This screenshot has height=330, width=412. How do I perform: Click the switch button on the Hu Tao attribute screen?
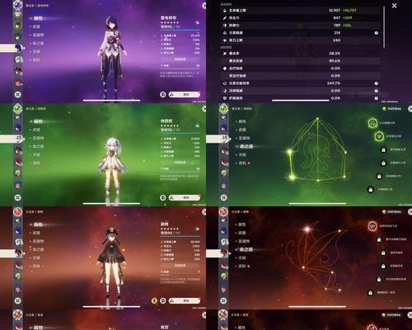[185, 300]
